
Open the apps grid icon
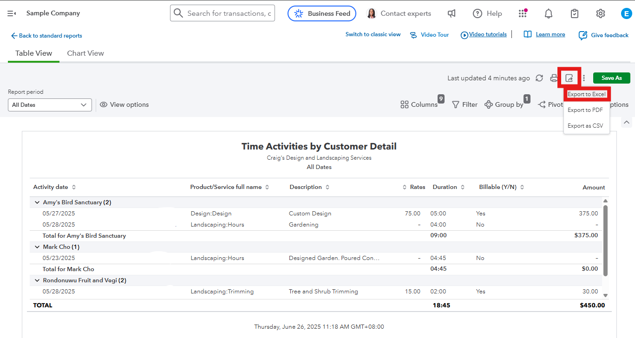coord(523,13)
